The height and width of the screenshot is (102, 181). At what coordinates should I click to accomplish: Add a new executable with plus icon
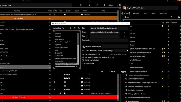tap(63, 28)
